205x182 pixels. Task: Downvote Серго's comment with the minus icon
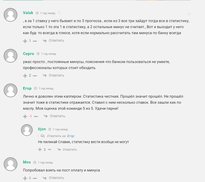(35, 76)
